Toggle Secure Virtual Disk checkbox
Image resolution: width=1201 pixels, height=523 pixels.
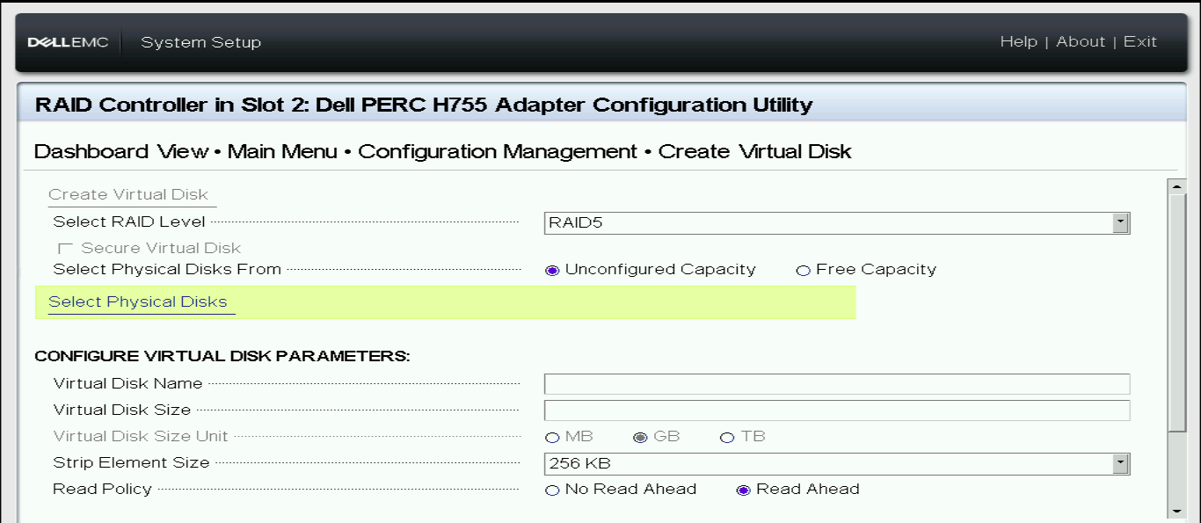click(64, 249)
